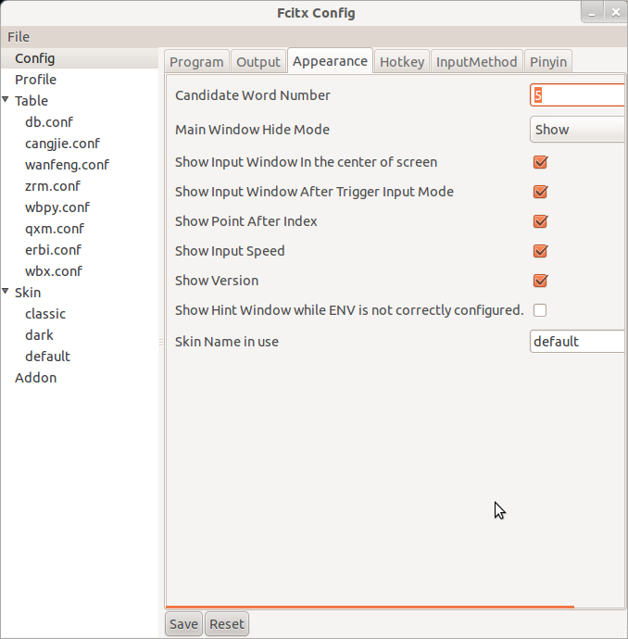Uncheck Show Input Window After Trigger Input Mode
Image resolution: width=628 pixels, height=639 pixels.
(x=540, y=192)
